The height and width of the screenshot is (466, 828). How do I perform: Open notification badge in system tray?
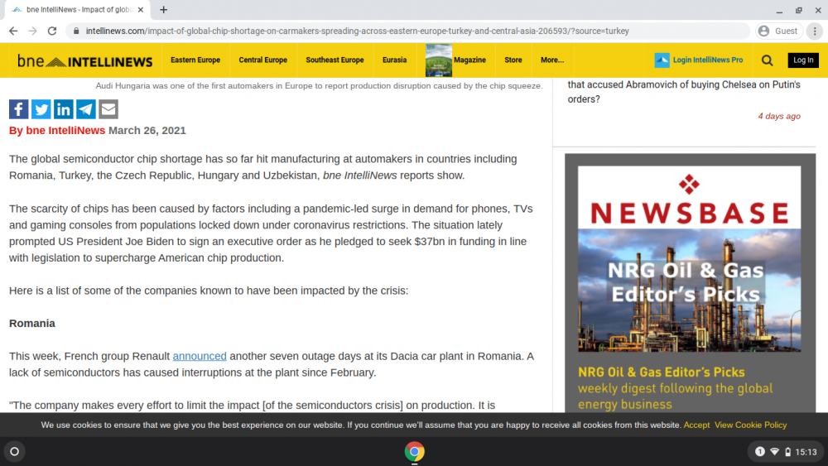tap(759, 452)
